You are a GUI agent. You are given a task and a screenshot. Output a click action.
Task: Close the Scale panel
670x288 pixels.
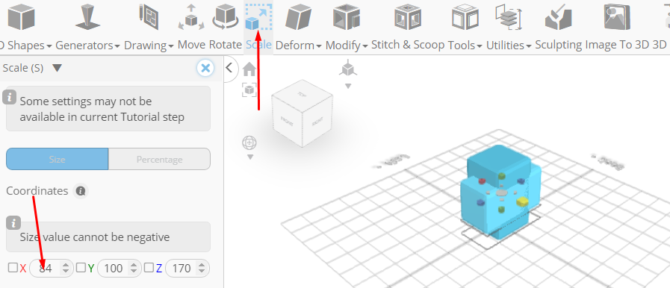205,68
